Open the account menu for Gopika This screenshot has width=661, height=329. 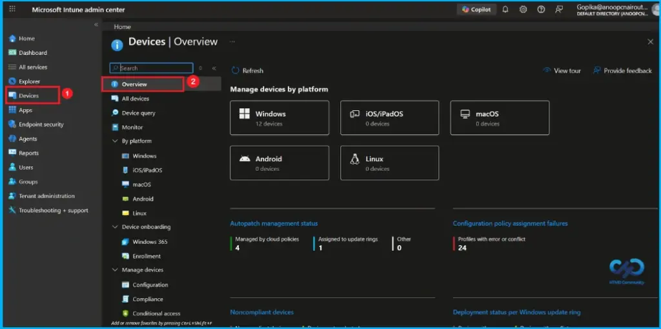pyautogui.click(x=616, y=9)
